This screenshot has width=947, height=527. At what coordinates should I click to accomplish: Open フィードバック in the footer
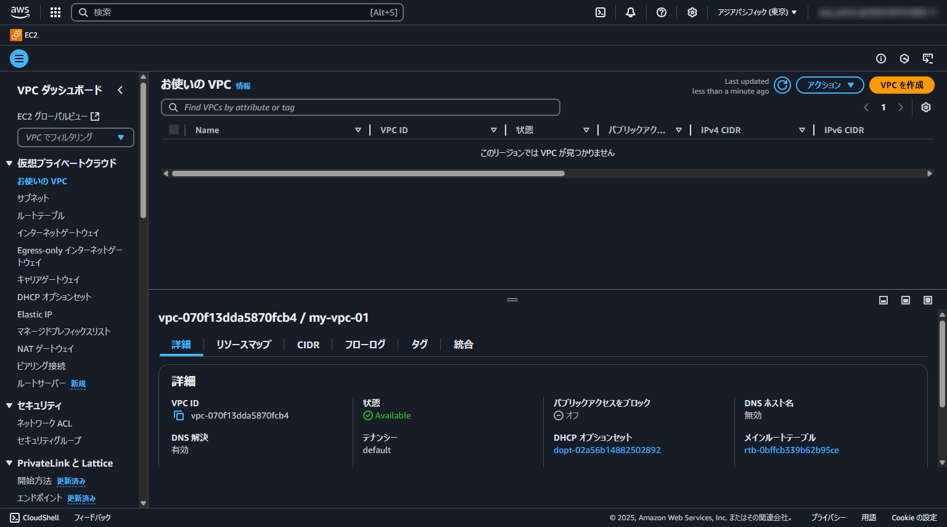tap(92, 518)
